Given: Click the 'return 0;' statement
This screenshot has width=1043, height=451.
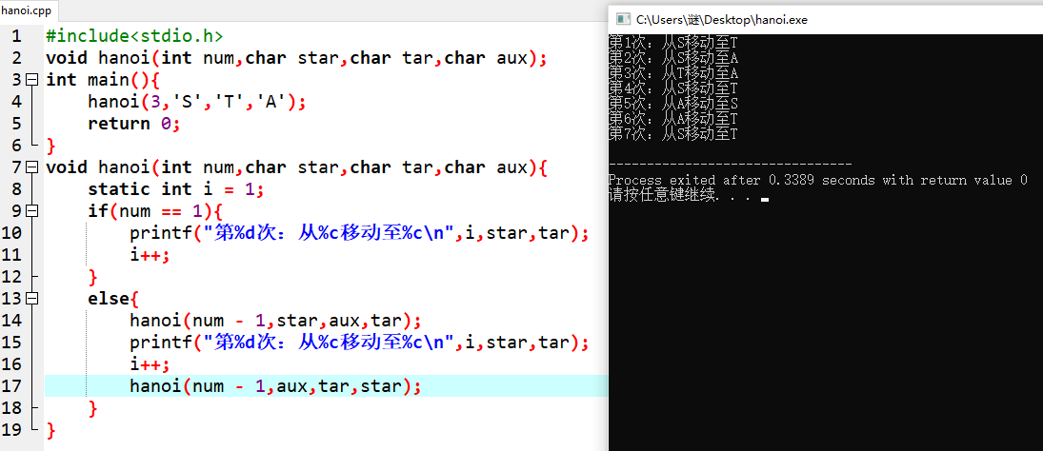Looking at the screenshot, I should coord(134,124).
